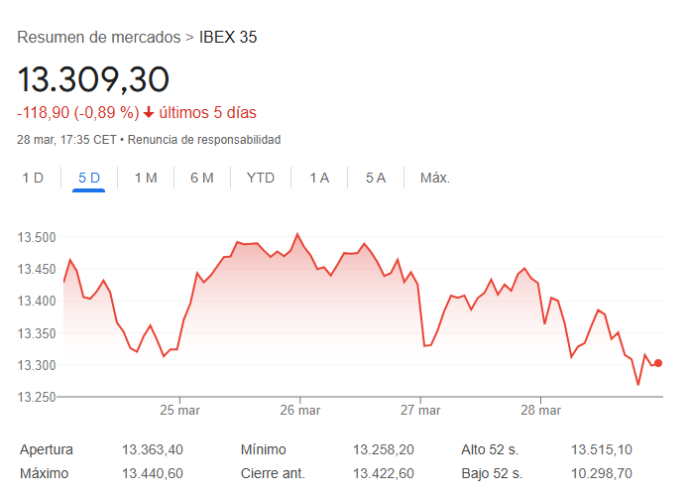
Task: Select the 1 D time range tab
Action: pos(33,178)
